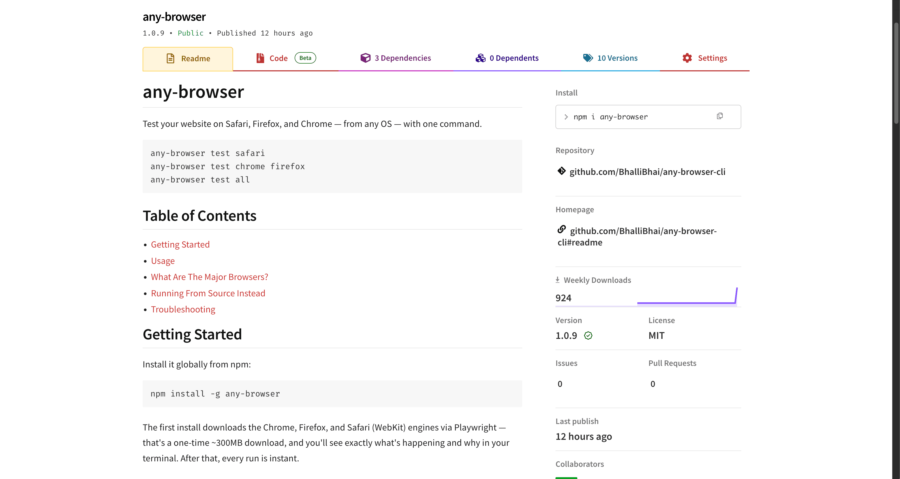The height and width of the screenshot is (479, 900).
Task: Click the Pull Requests count 0
Action: [x=652, y=384]
